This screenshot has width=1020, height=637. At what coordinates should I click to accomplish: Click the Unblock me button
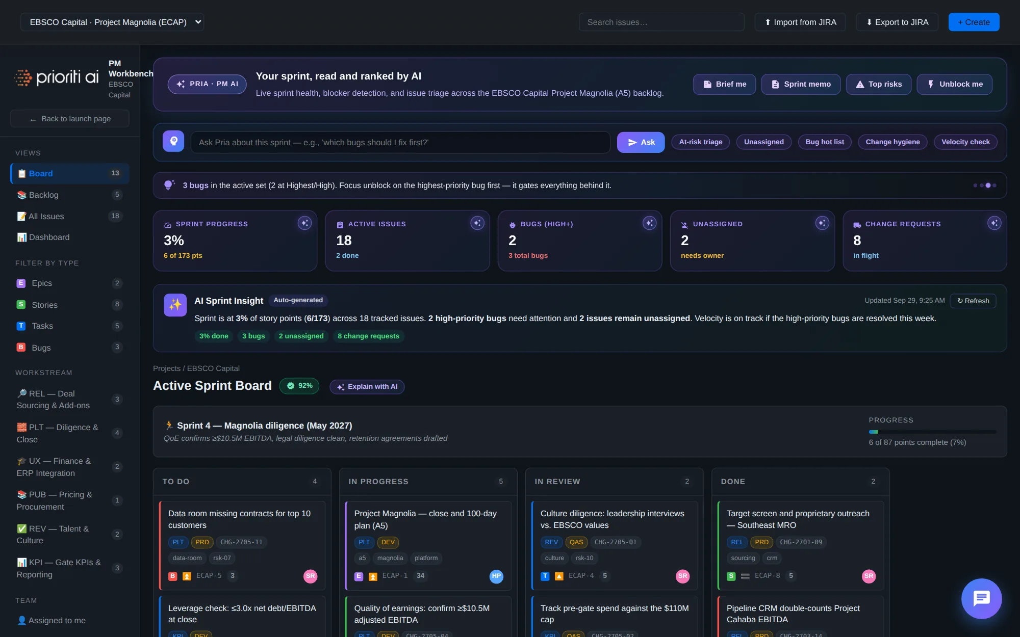[x=955, y=84]
